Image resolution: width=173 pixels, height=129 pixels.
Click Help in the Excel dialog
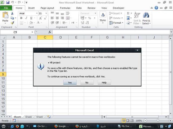[104, 83]
